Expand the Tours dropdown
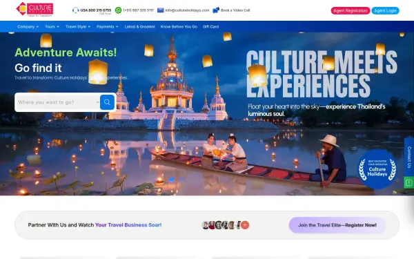This screenshot has width=414, height=259. 52,27
